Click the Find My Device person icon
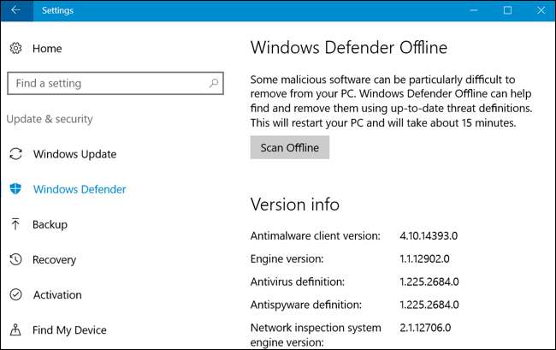Image resolution: width=556 pixels, height=350 pixels. point(15,329)
